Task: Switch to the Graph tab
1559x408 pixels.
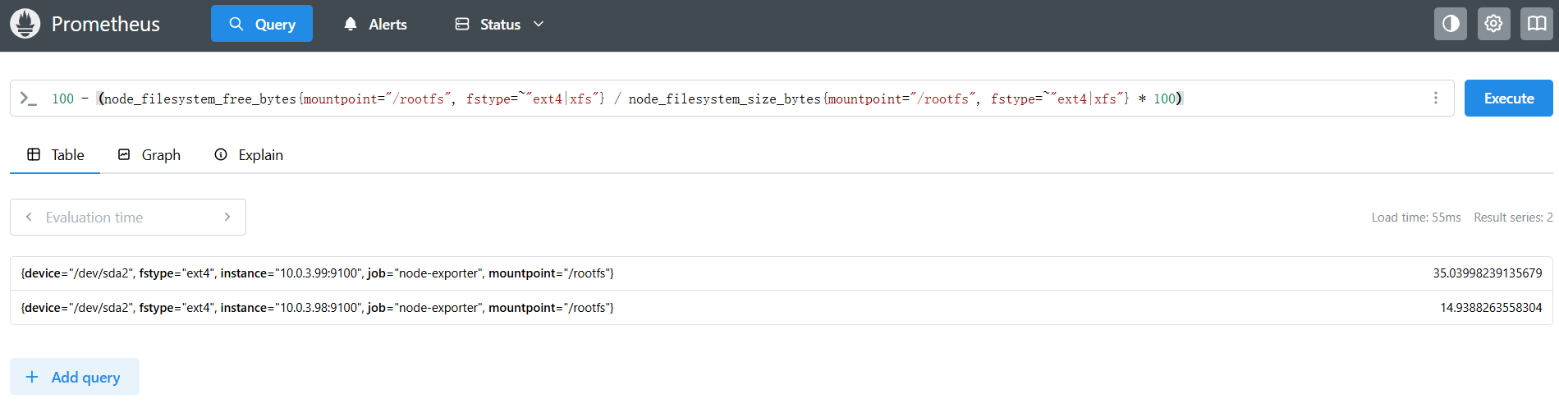Action: coord(149,155)
